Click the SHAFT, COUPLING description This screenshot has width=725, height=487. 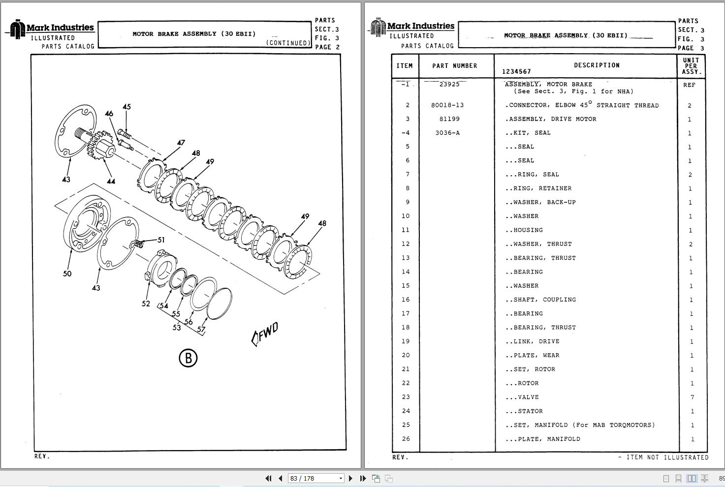point(540,299)
